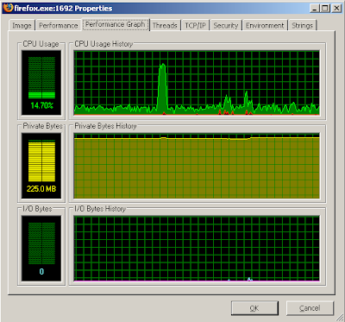
Task: Click the CPU Usage meter showing 14.70%
Action: click(41, 83)
